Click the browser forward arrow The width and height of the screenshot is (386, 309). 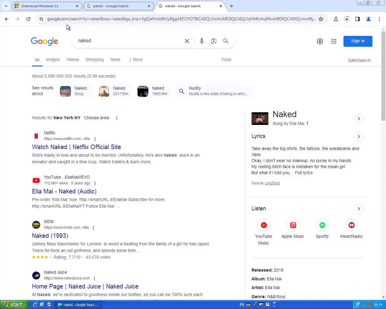coord(17,19)
